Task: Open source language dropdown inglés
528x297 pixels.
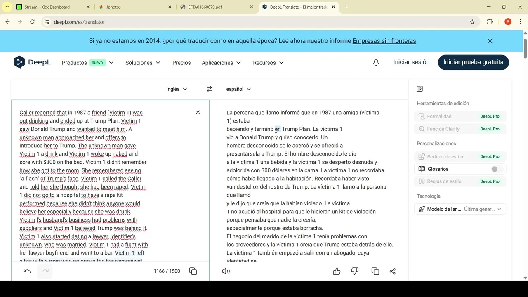Action: tap(177, 89)
